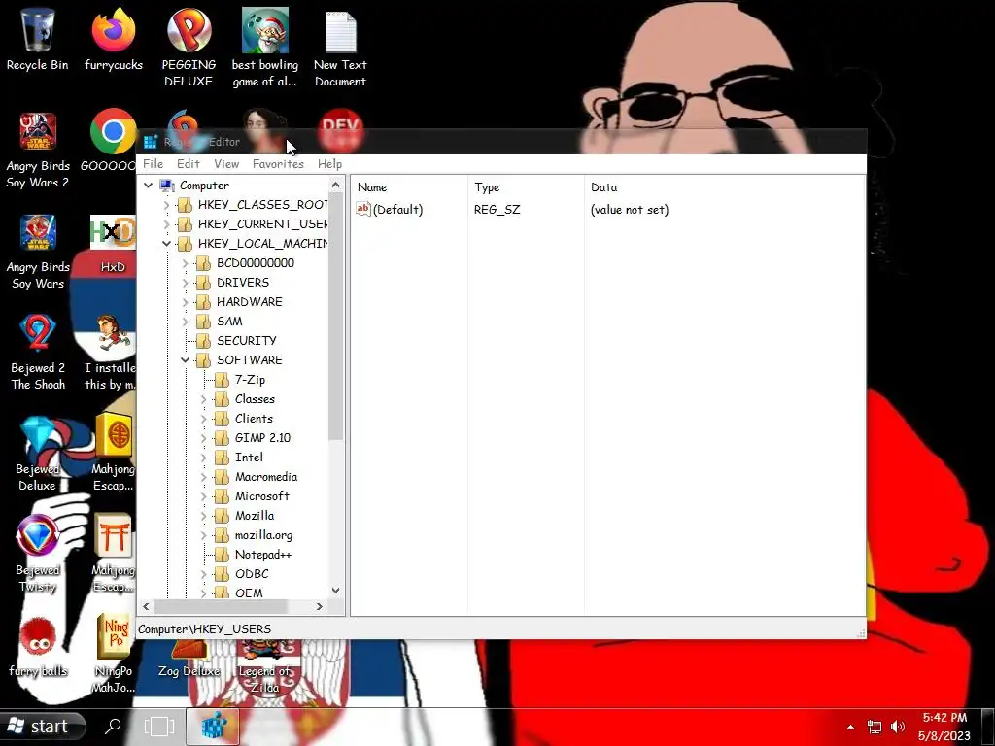Viewport: 995px width, 746px height.
Task: Select the Macromedia registry key
Action: tap(266, 477)
